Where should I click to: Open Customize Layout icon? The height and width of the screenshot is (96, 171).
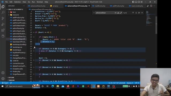point(142,2)
